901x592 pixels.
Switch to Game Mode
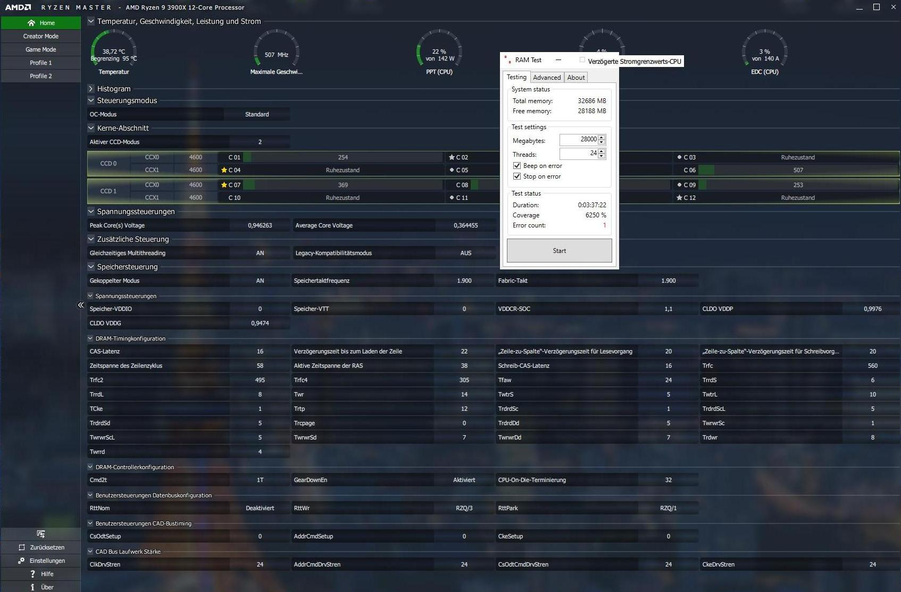coord(41,49)
